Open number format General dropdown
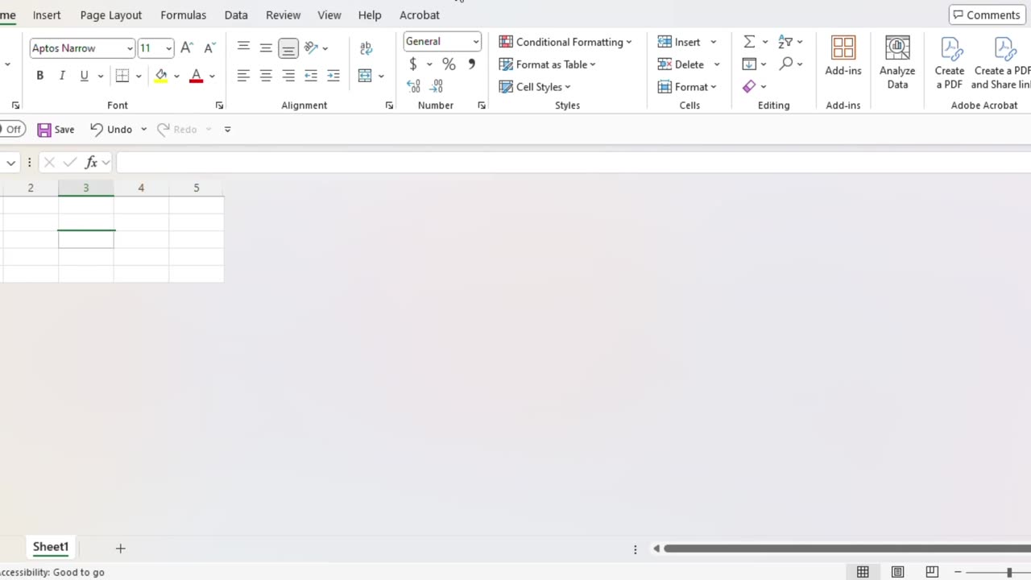 (476, 42)
